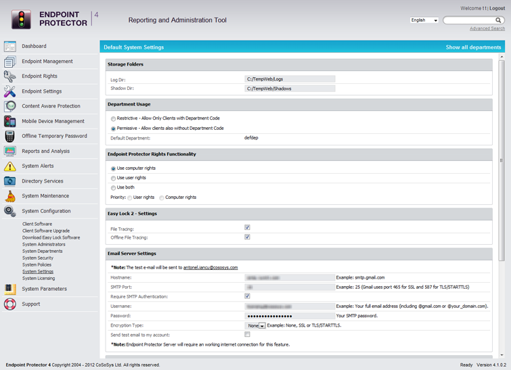Viewport: 511px width, 370px height.
Task: Select Restrictive department usage radio button
Action: (113, 118)
